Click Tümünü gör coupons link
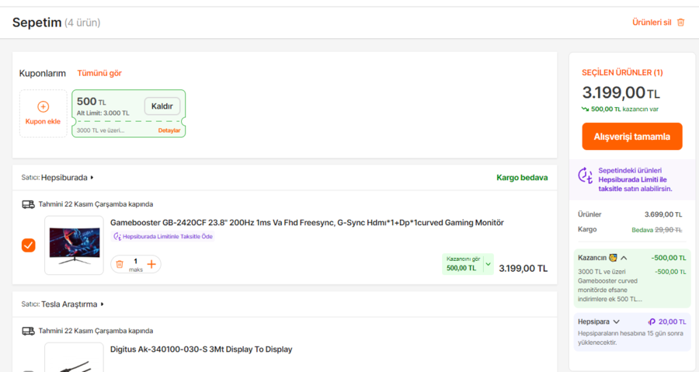Image resolution: width=699 pixels, height=372 pixels. [x=99, y=73]
